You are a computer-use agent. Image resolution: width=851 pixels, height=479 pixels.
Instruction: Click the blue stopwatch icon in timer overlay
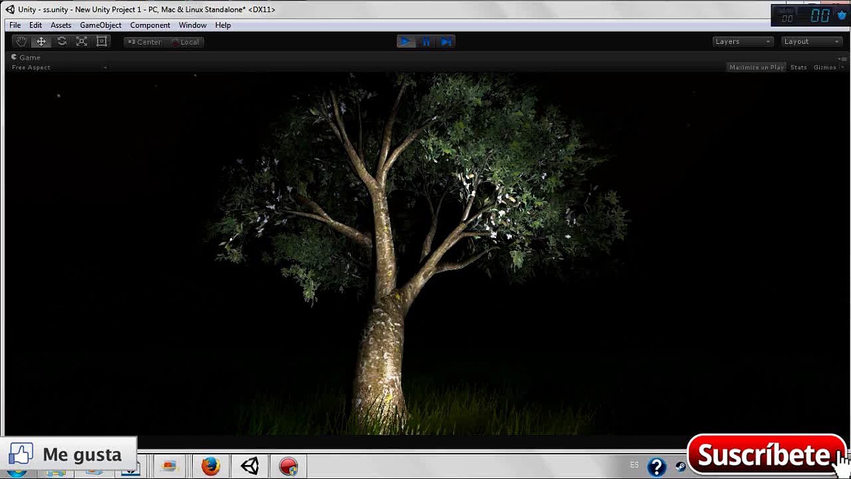coord(840,15)
